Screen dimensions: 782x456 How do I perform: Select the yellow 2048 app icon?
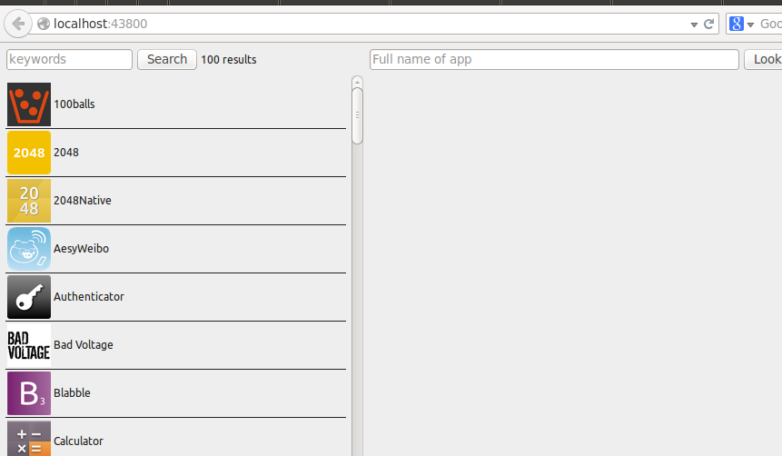click(x=29, y=153)
